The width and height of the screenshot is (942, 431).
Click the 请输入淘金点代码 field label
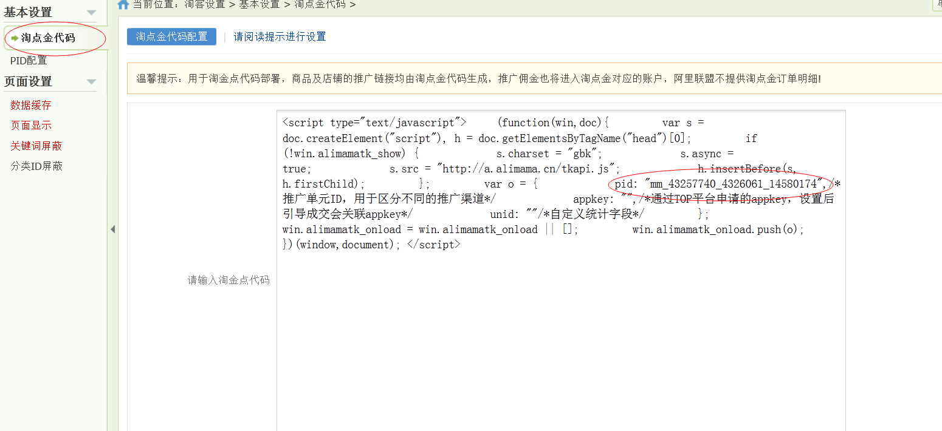coord(229,280)
